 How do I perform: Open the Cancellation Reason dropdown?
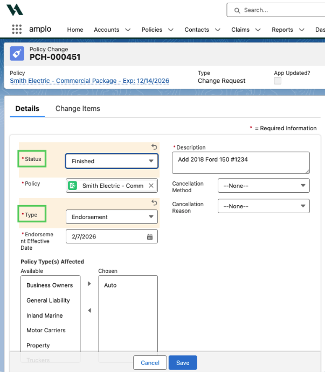tap(264, 206)
